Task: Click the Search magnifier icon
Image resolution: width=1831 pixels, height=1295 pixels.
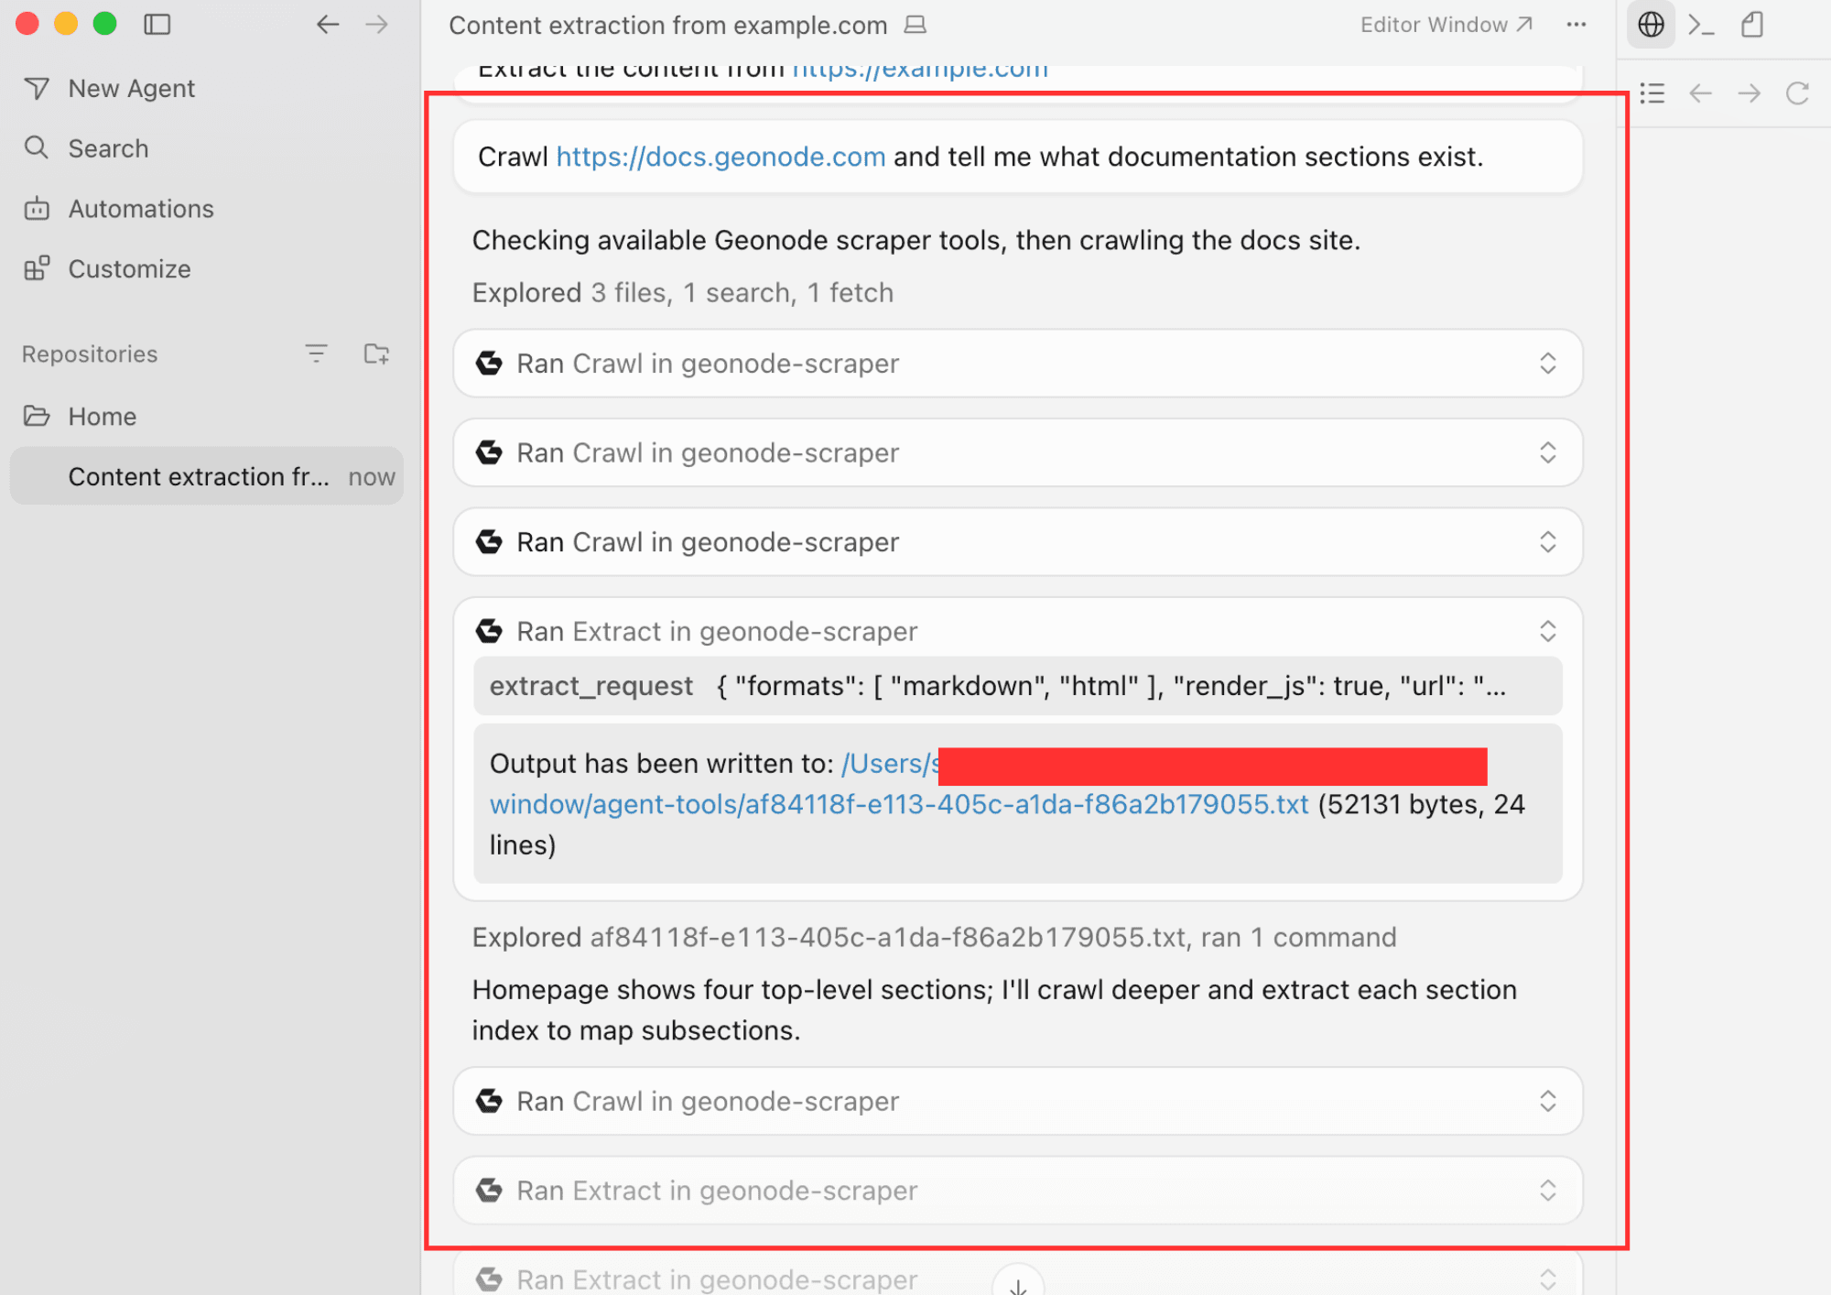Action: pos(37,148)
